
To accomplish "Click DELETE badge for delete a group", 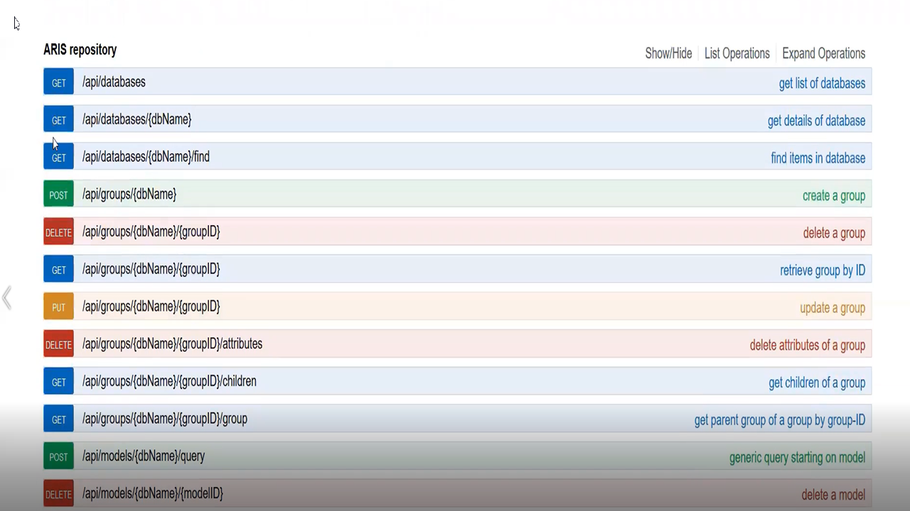I will point(58,232).
